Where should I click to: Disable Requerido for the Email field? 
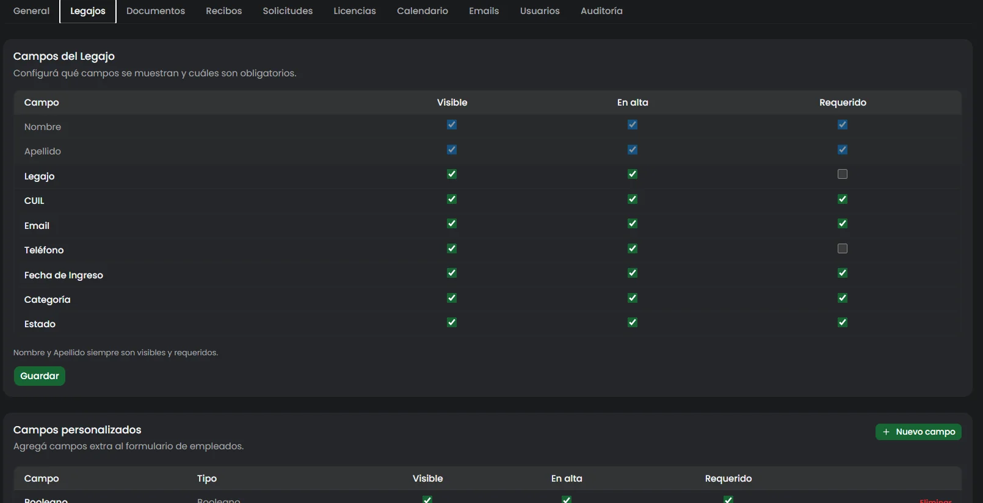(843, 223)
